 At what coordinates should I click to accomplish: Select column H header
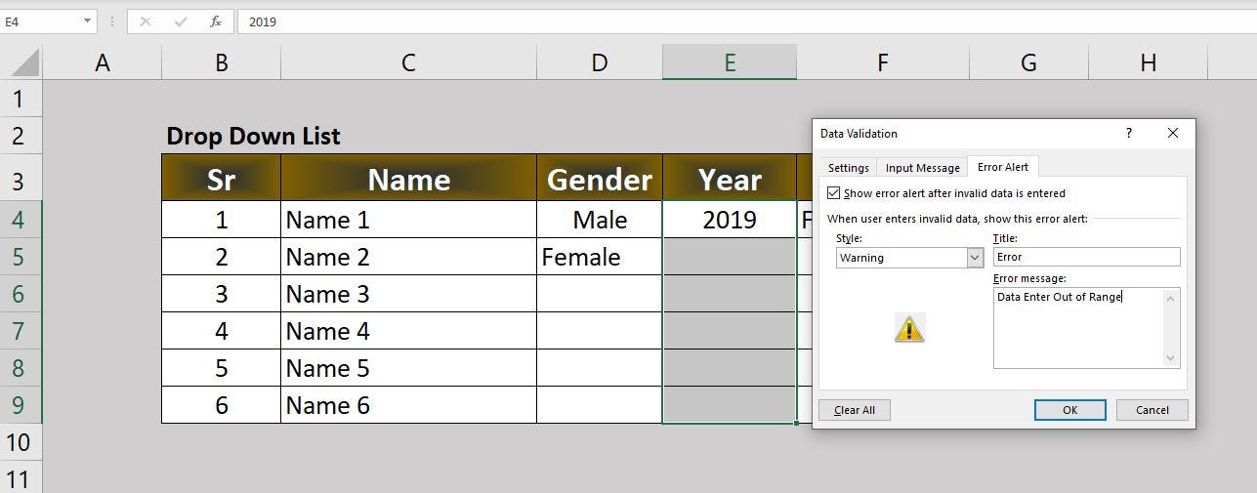click(1148, 63)
